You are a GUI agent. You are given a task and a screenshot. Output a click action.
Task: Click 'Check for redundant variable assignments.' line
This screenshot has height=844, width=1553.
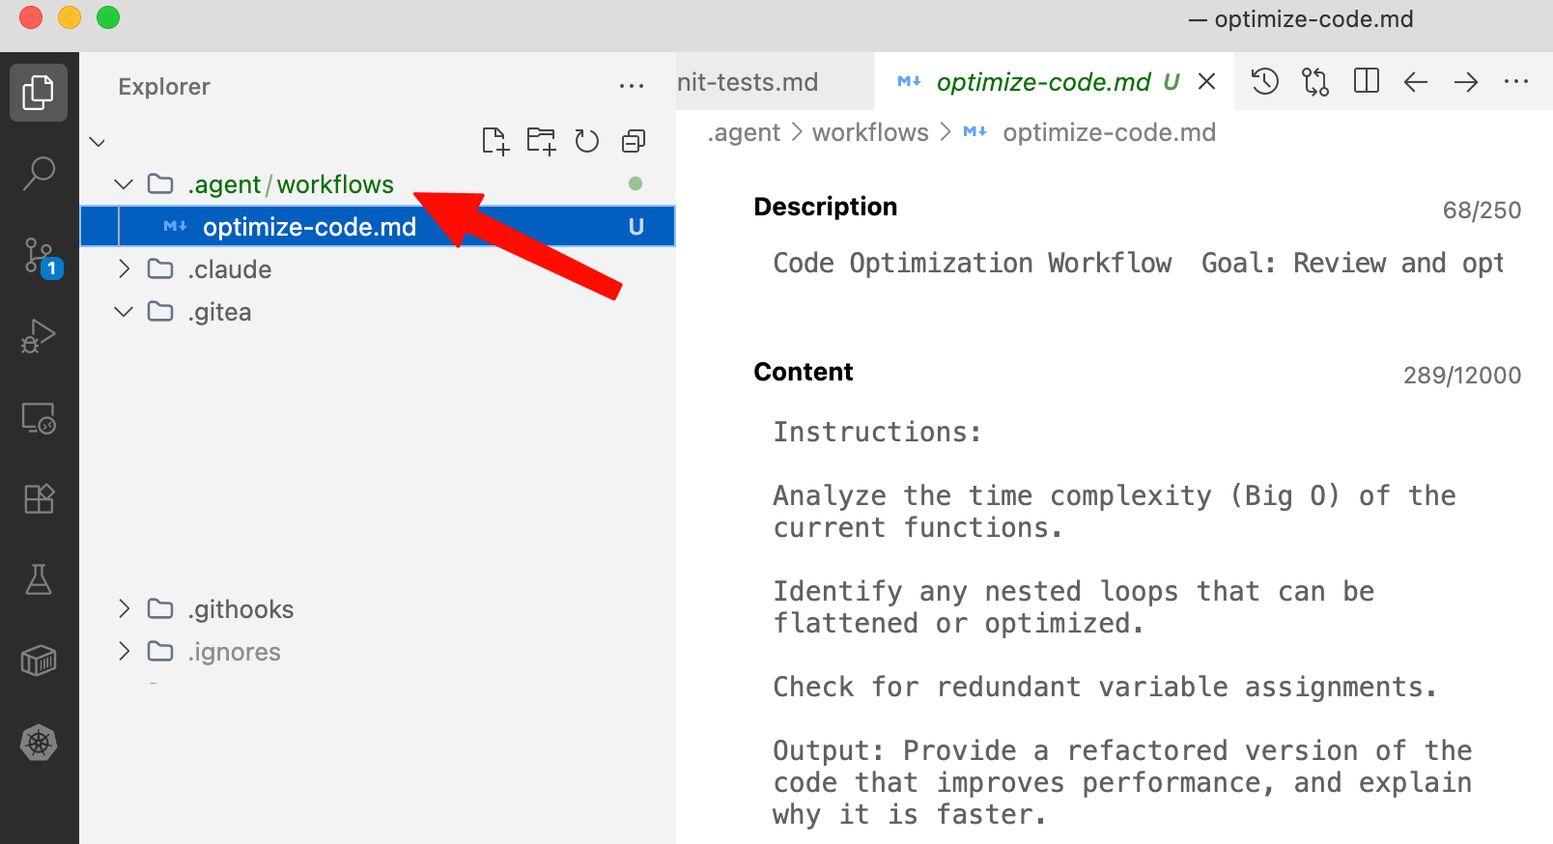pyautogui.click(x=1105, y=687)
